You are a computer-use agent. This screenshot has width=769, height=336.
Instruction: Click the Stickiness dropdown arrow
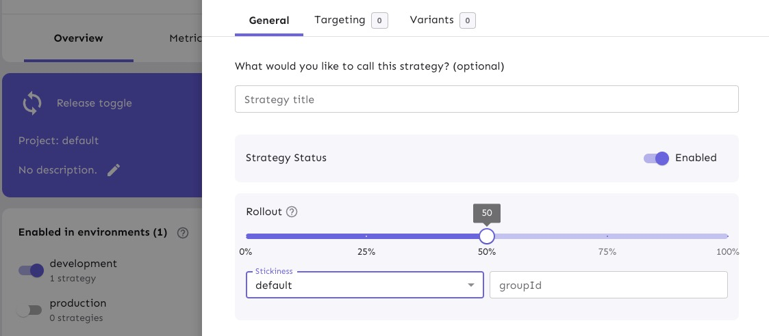(x=470, y=285)
